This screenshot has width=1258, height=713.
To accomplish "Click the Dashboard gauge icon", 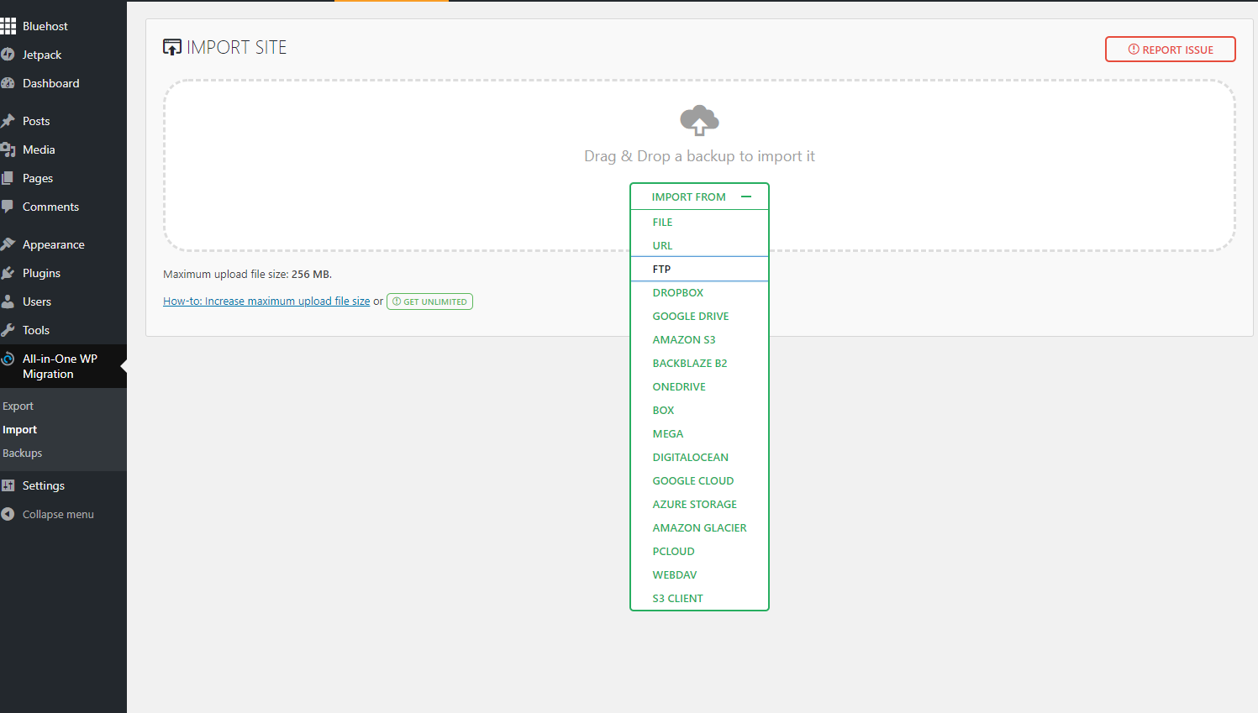I will pyautogui.click(x=8, y=83).
